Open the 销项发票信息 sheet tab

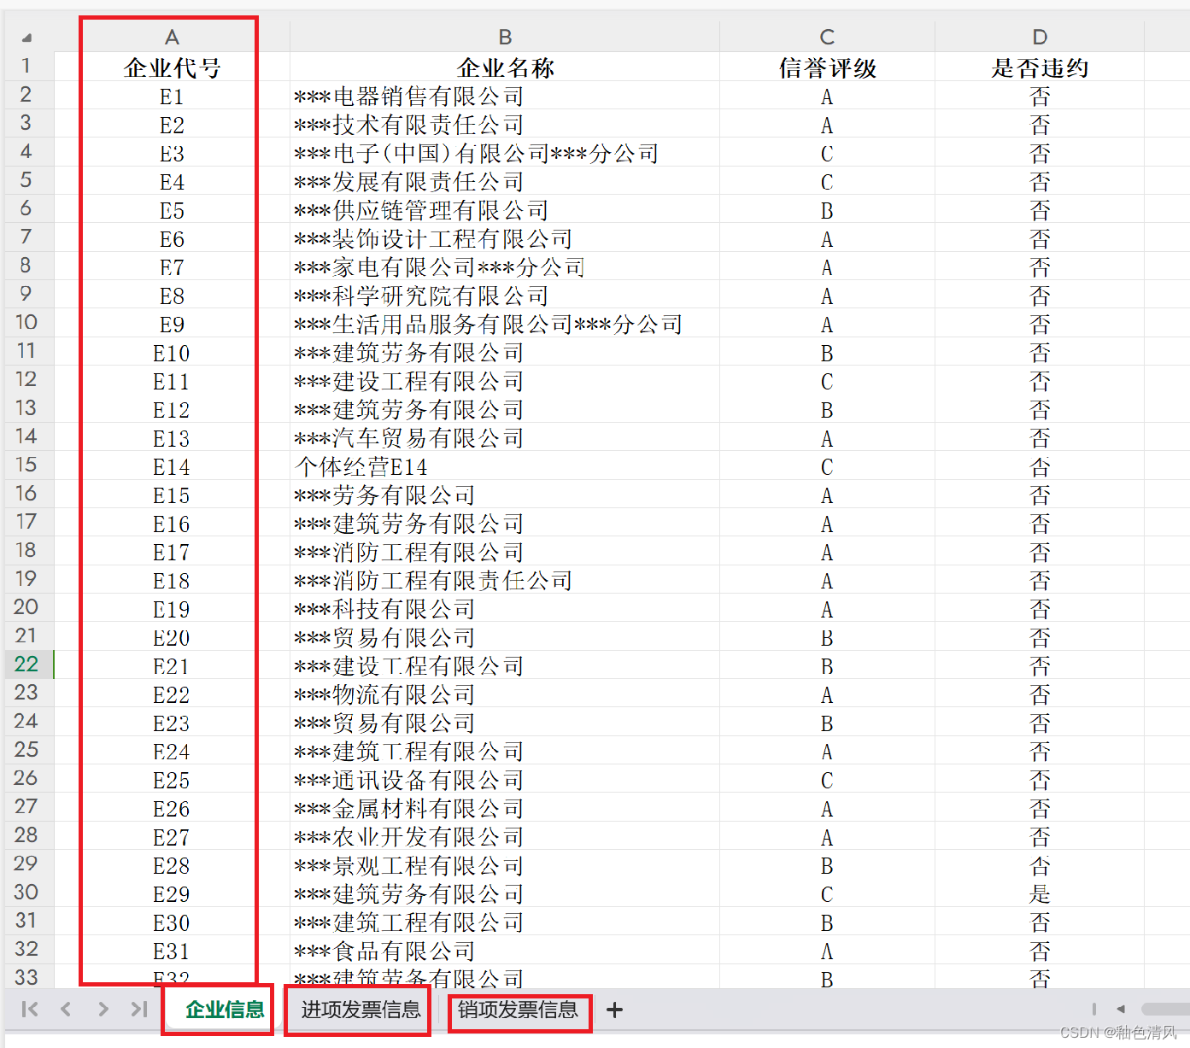[518, 1010]
